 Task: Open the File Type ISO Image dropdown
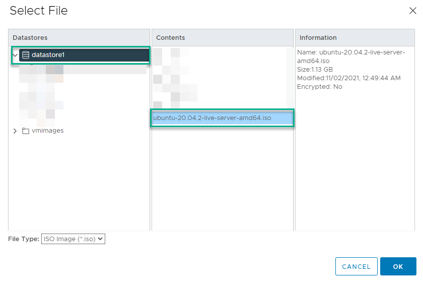point(73,239)
